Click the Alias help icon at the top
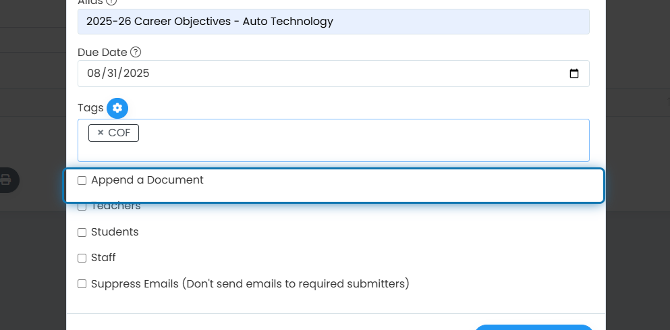This screenshot has height=330, width=670. (x=111, y=2)
